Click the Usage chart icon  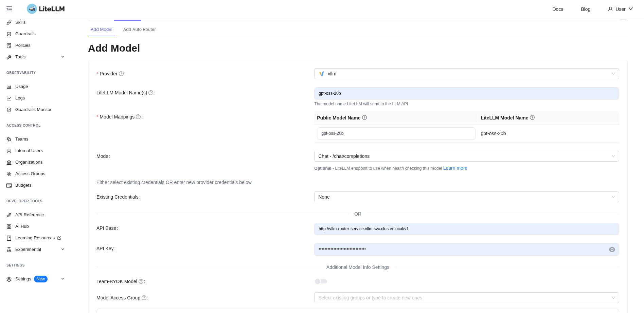point(9,87)
